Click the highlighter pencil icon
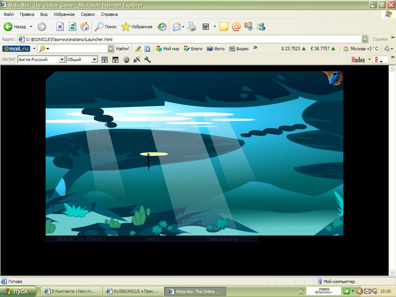The height and width of the screenshot is (297, 396). coord(138,48)
